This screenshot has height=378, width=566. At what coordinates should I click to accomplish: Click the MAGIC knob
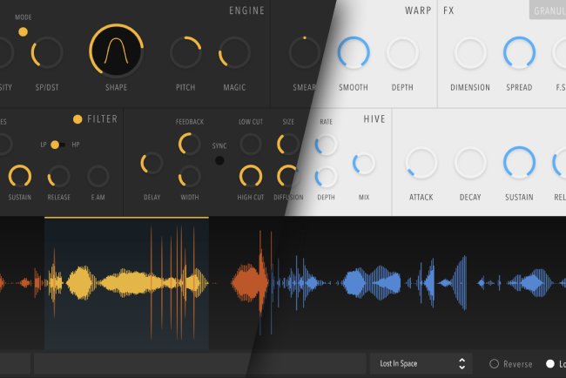click(x=234, y=53)
